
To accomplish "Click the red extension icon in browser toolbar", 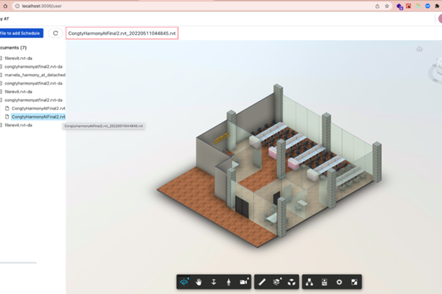I will tap(409, 6).
